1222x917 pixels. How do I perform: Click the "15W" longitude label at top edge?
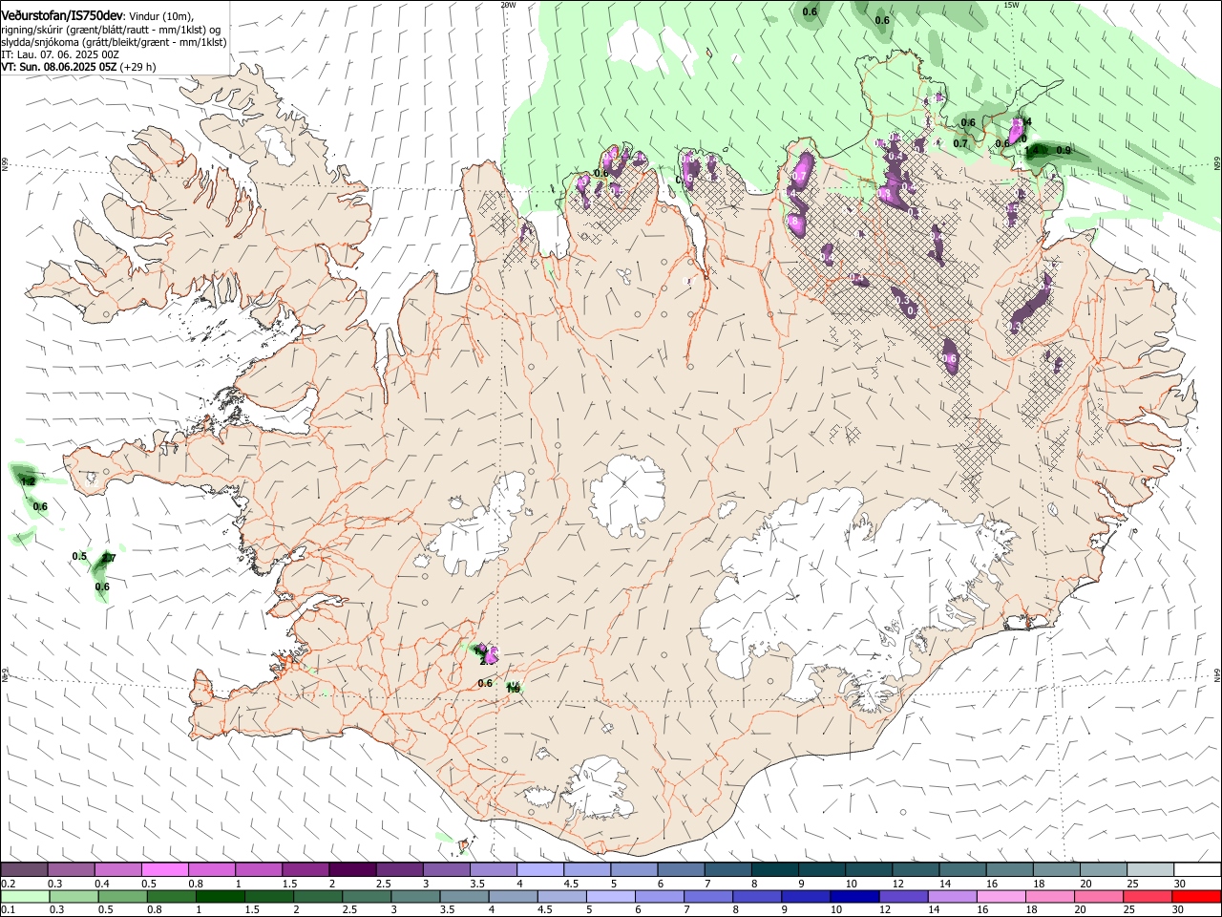point(1011,5)
